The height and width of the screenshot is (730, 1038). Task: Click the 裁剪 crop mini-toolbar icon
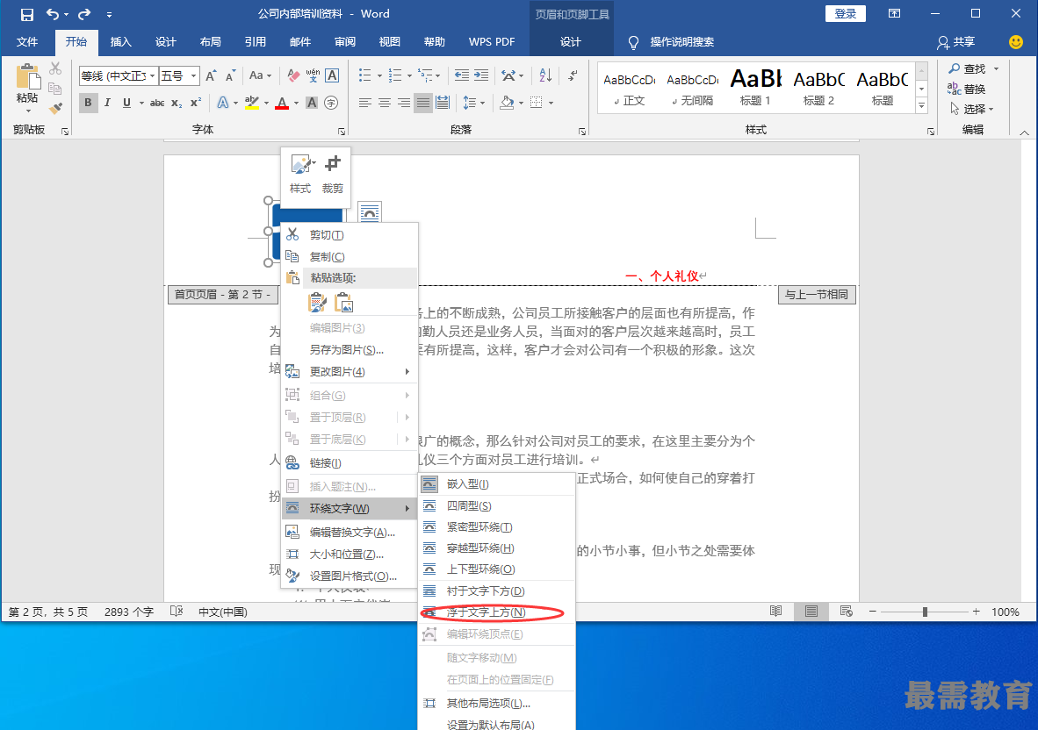click(332, 173)
